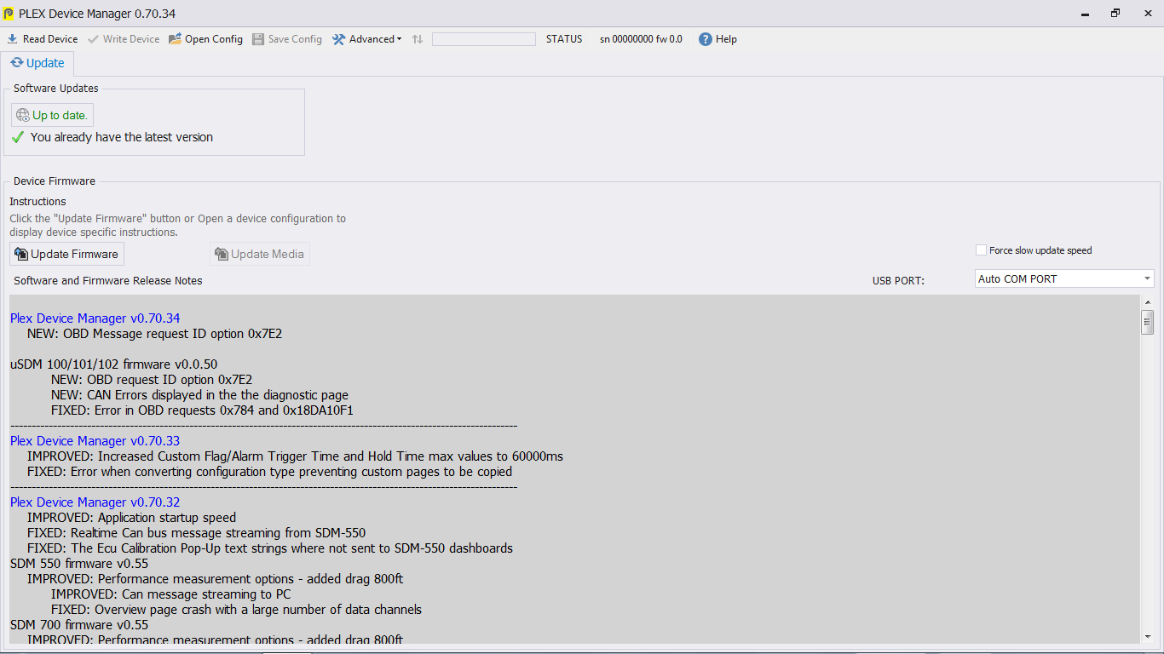Click the release notes scrollbar thumb

(1148, 323)
